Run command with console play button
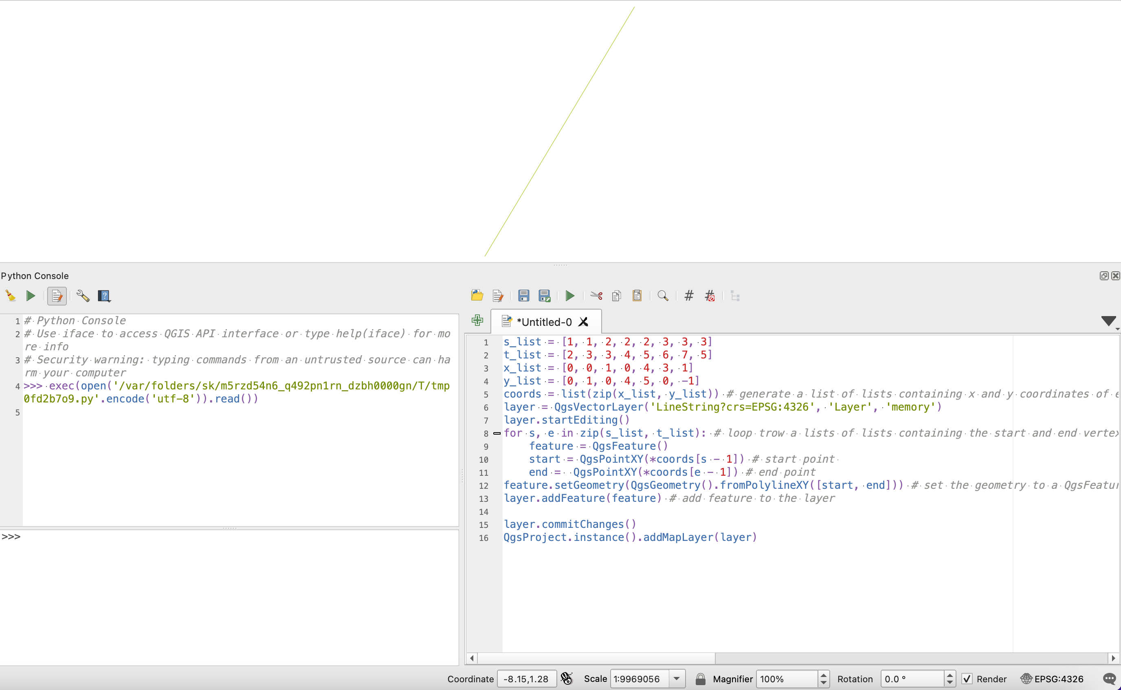 point(31,296)
